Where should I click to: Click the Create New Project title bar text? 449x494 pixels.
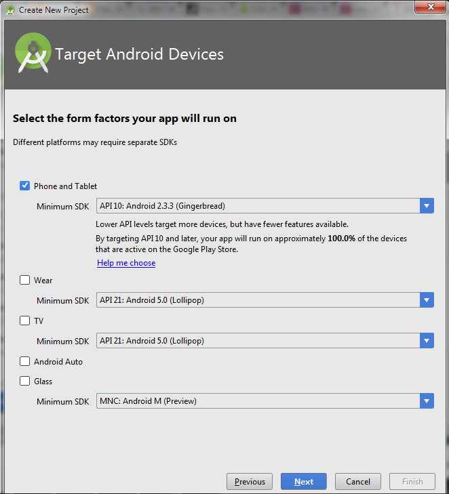[54, 10]
